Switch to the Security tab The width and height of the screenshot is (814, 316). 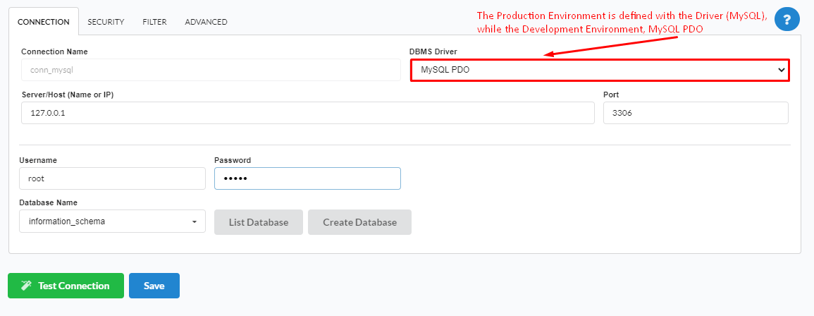(x=106, y=22)
